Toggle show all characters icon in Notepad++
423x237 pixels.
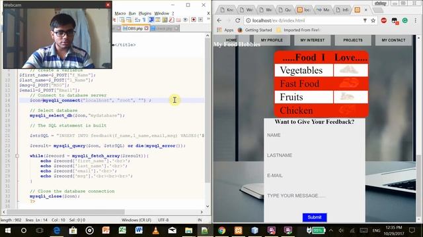pos(144,20)
